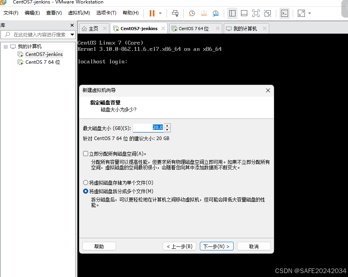Enable 立即分配所有磁盘空间 checkbox
The image size is (348, 277).
tap(86, 154)
